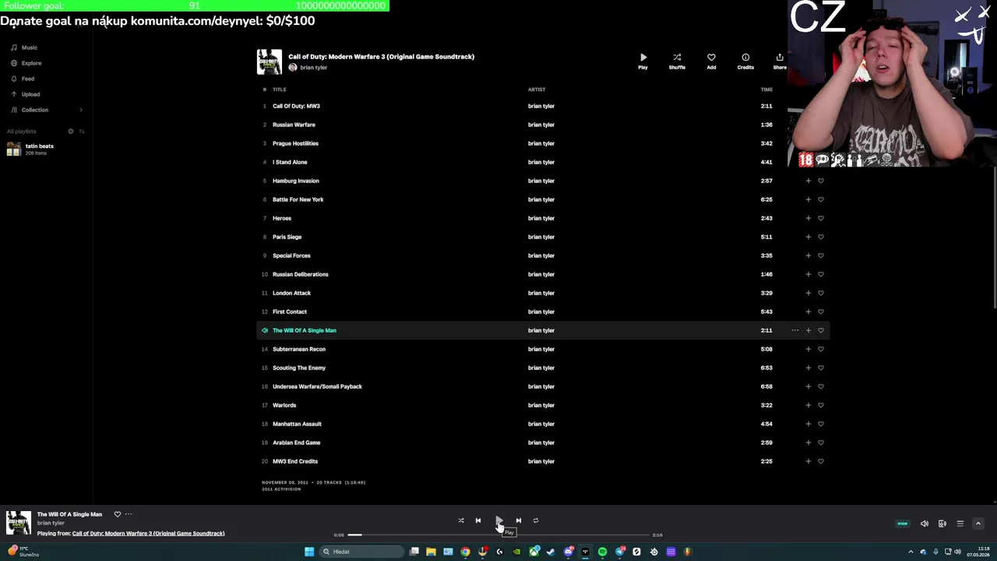
Task: Go to Explore in the sidebar
Action: click(26, 63)
